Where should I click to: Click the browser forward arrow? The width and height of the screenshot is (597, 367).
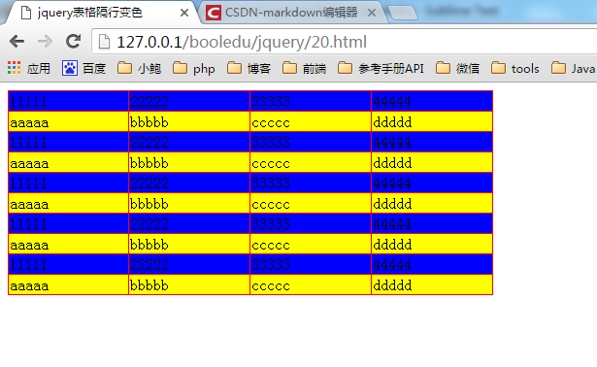[45, 41]
